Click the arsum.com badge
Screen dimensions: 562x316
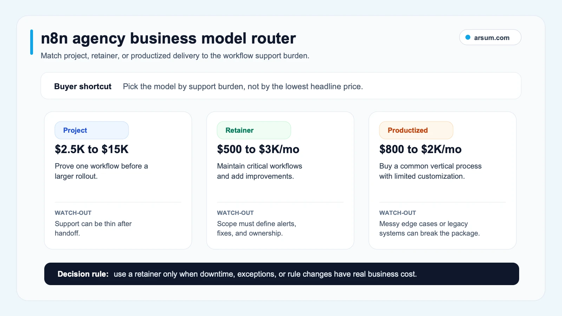pos(490,37)
